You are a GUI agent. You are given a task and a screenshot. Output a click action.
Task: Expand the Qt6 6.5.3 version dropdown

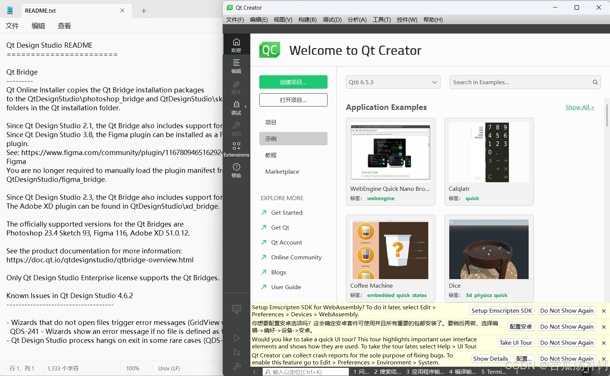click(393, 82)
